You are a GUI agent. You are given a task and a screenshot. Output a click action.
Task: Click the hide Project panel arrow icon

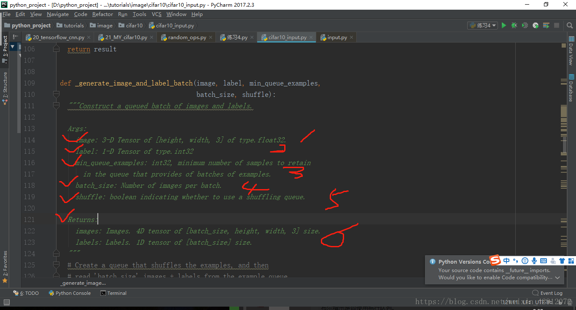click(16, 37)
